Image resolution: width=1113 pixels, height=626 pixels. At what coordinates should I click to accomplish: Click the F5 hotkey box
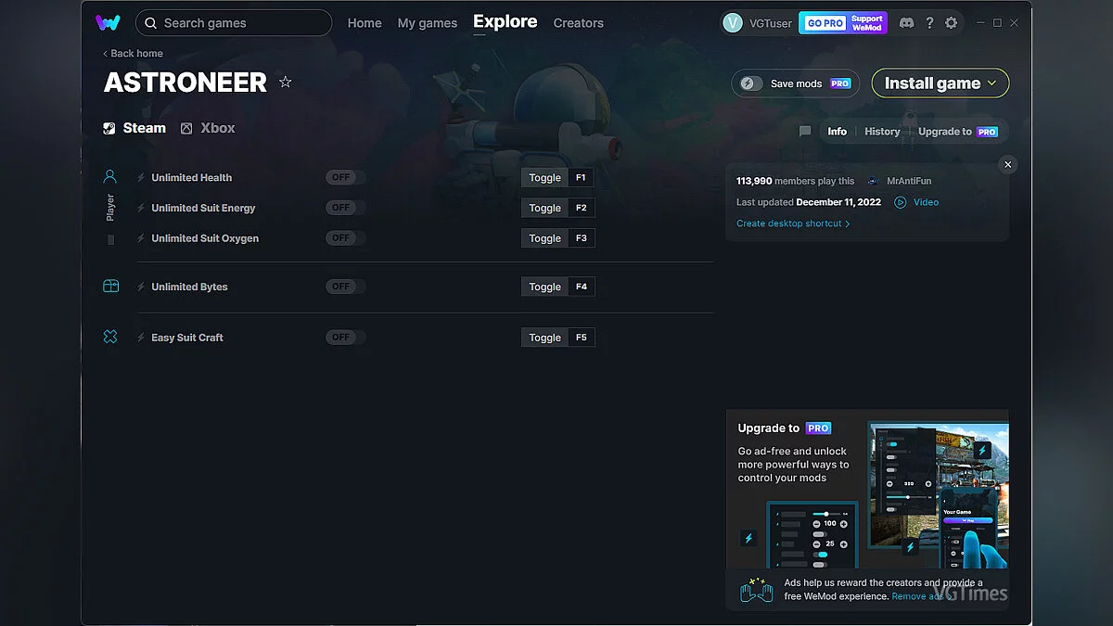click(x=582, y=338)
